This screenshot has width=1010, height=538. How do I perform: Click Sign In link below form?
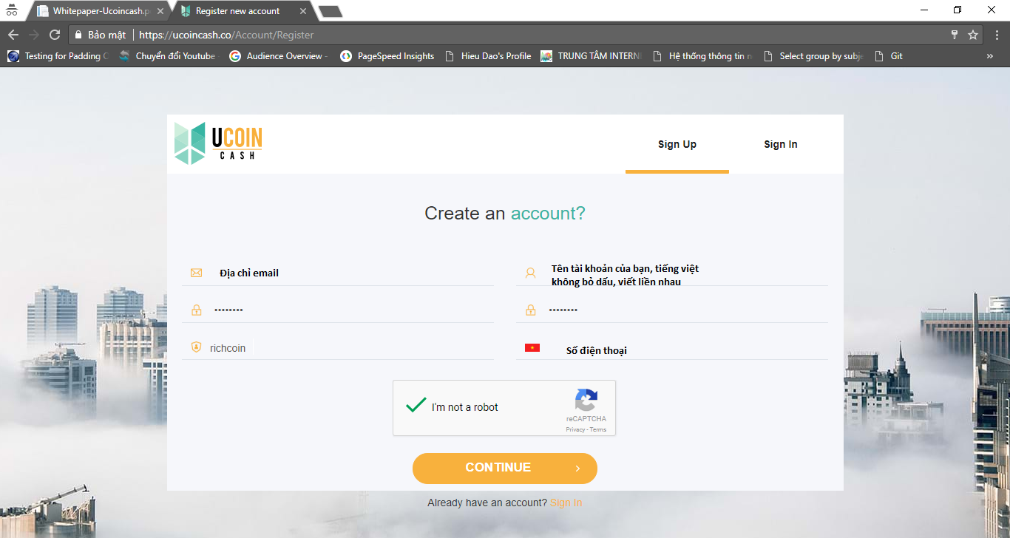coord(566,503)
